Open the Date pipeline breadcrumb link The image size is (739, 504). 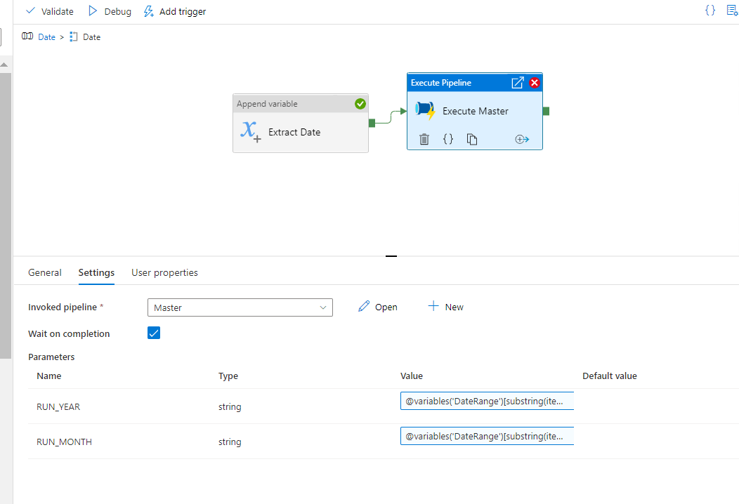coord(46,37)
